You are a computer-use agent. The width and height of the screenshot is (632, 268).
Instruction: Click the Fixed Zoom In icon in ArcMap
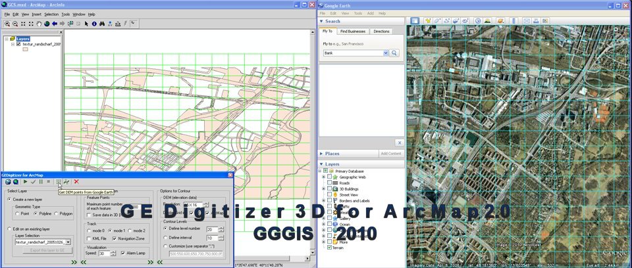pyautogui.click(x=24, y=24)
